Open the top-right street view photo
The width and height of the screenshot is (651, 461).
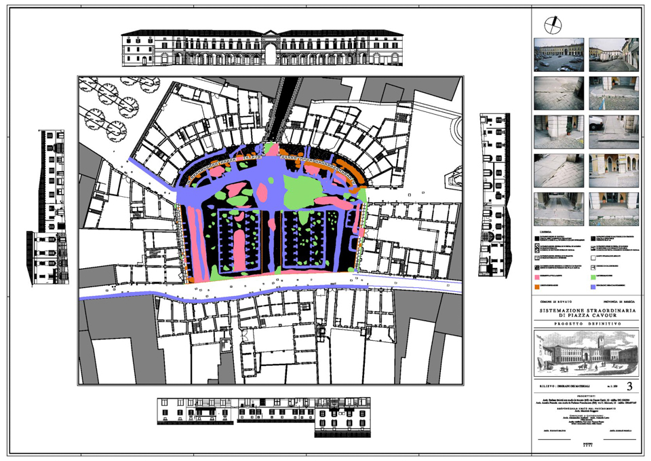(x=614, y=55)
